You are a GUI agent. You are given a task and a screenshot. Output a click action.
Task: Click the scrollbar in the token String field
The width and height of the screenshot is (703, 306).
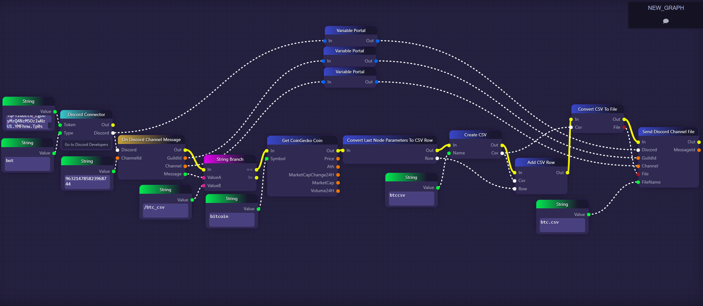point(50,125)
